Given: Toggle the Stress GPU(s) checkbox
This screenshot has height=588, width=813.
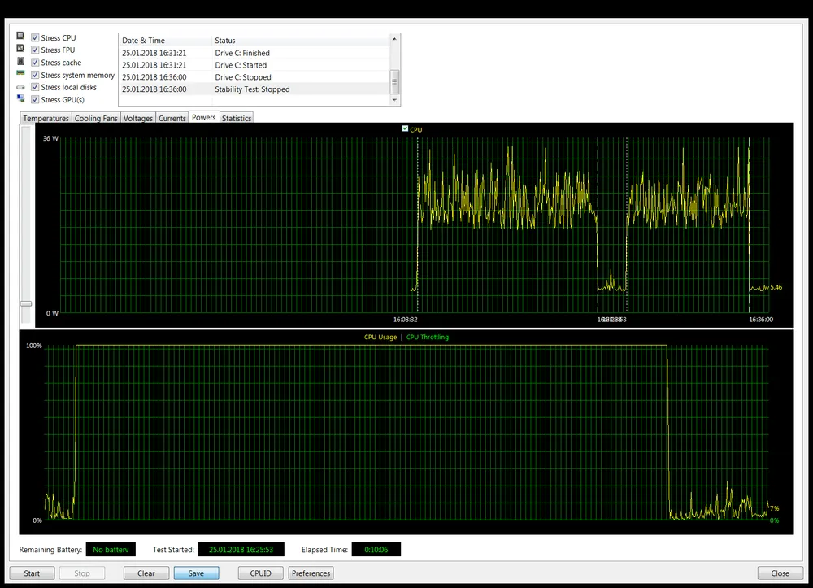Looking at the screenshot, I should point(35,99).
